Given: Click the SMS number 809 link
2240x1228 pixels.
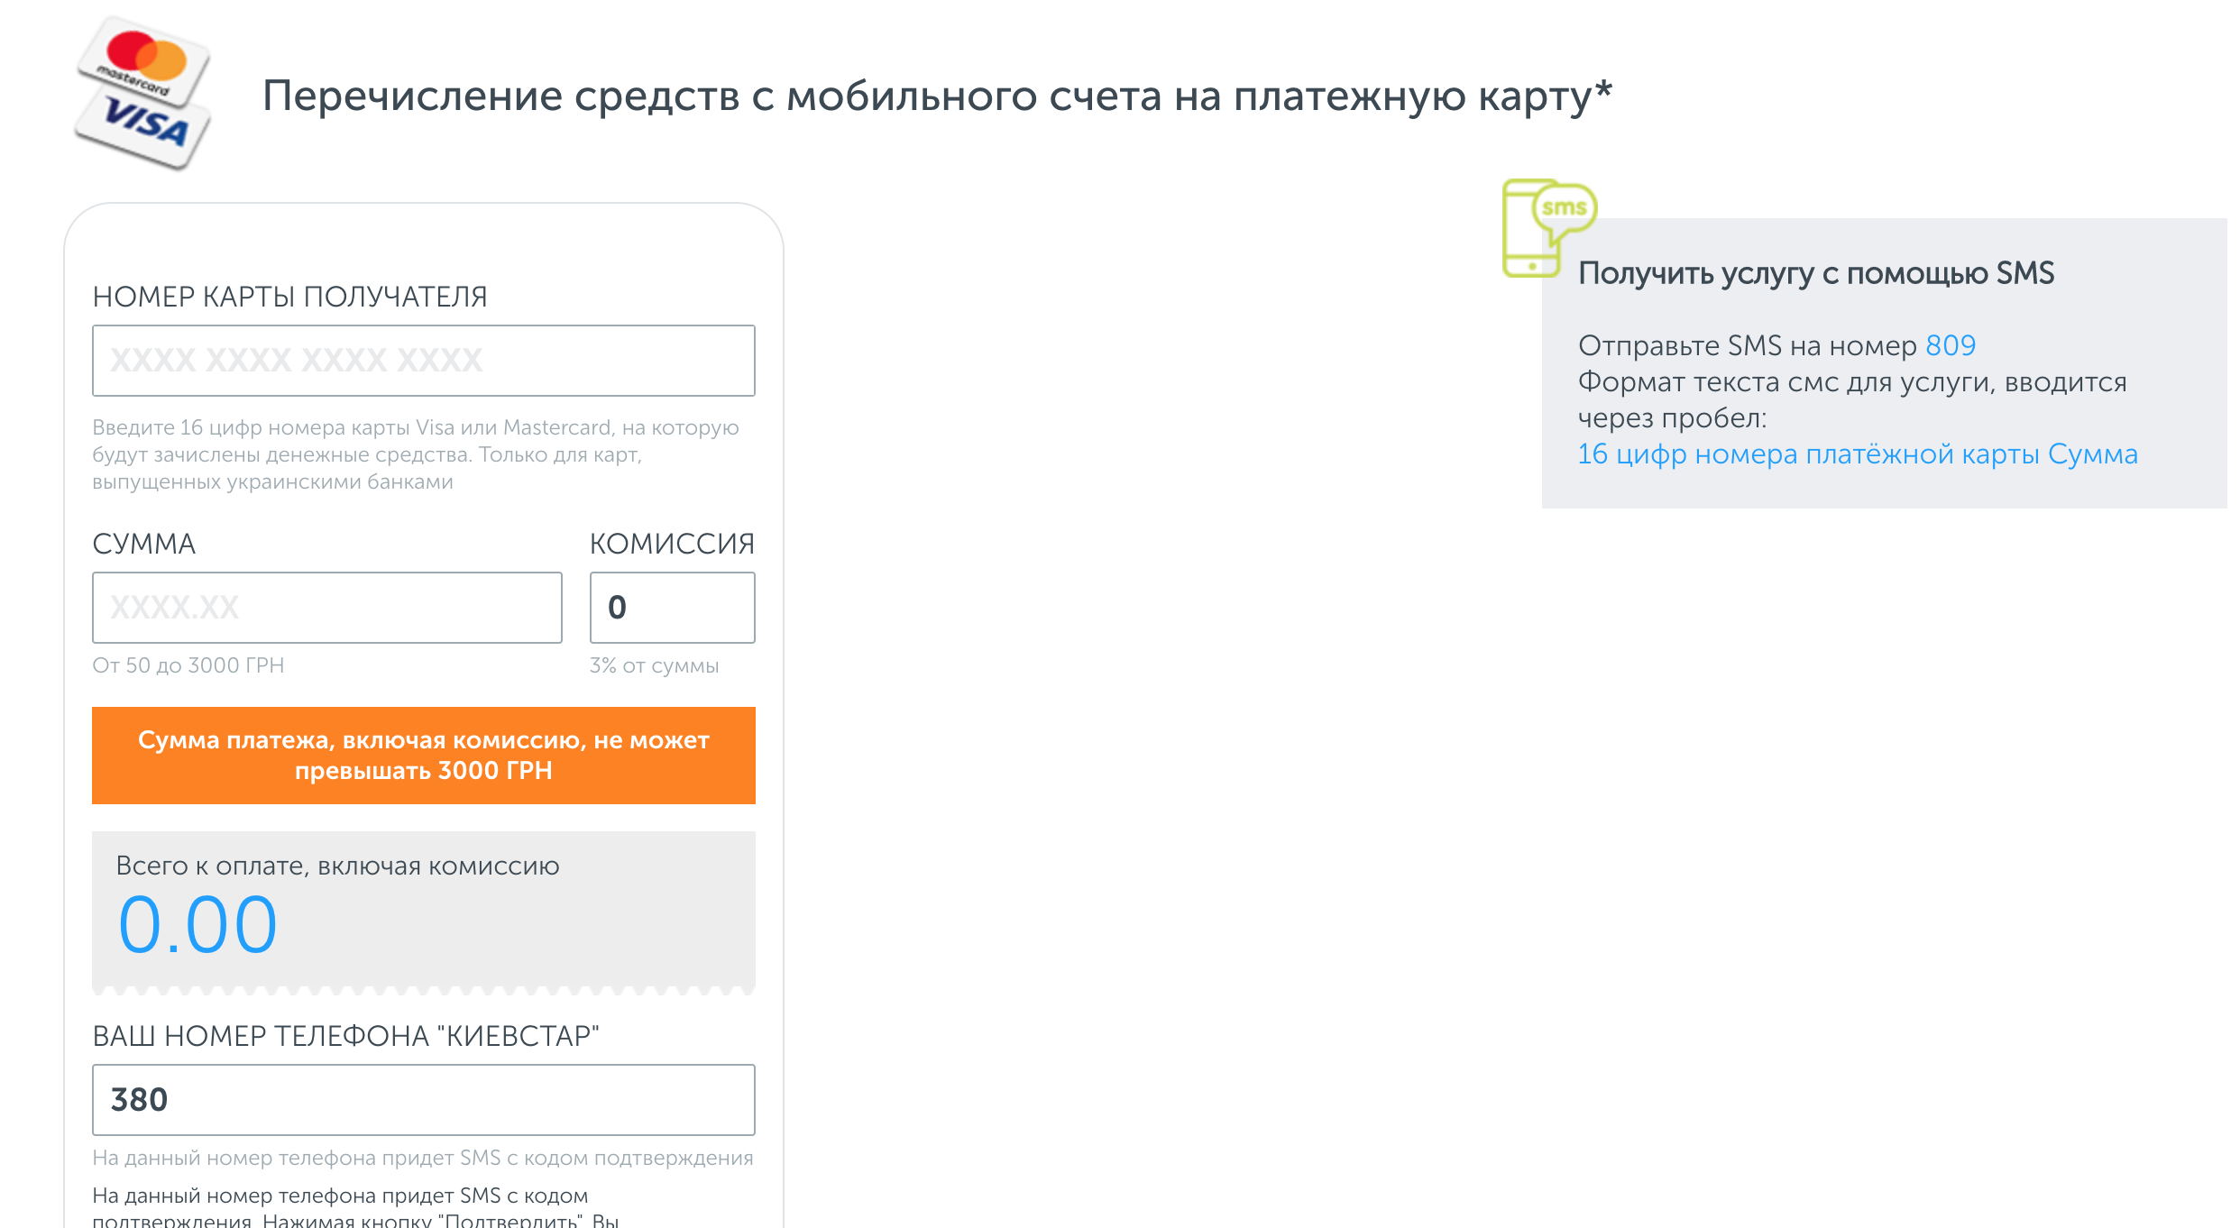Looking at the screenshot, I should click(1951, 345).
